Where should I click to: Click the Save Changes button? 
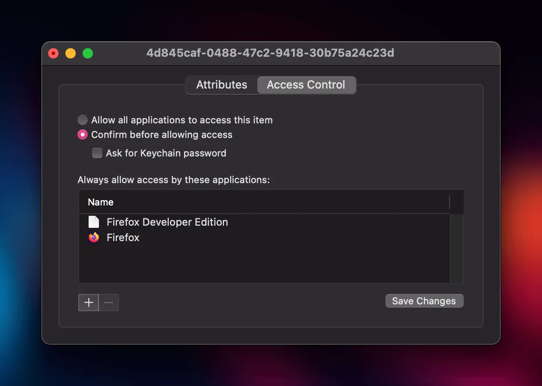[x=424, y=301]
